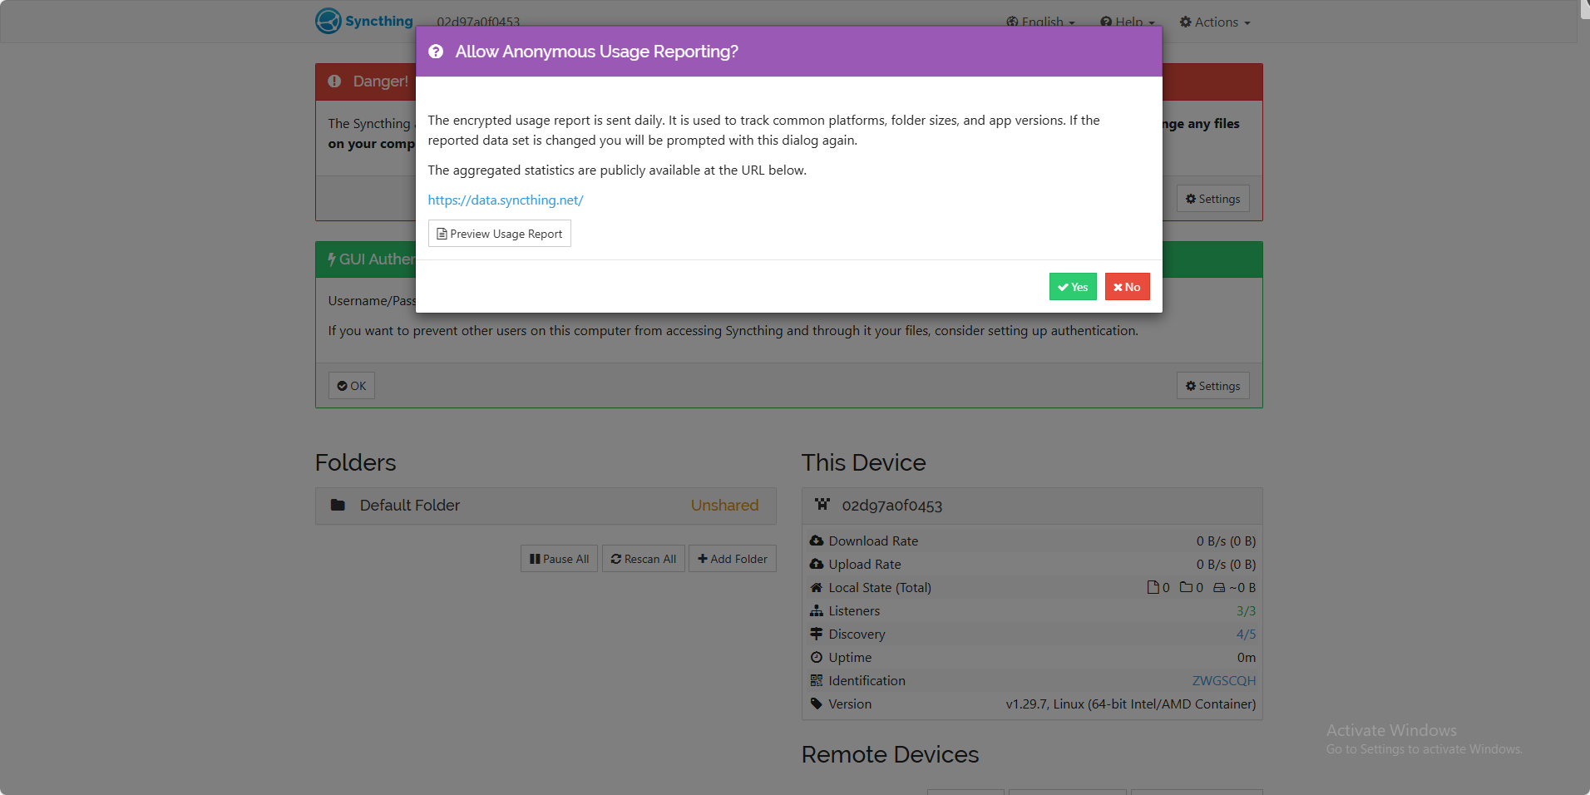The image size is (1590, 795).
Task: Click the Listeners network icon
Action: pos(817,610)
